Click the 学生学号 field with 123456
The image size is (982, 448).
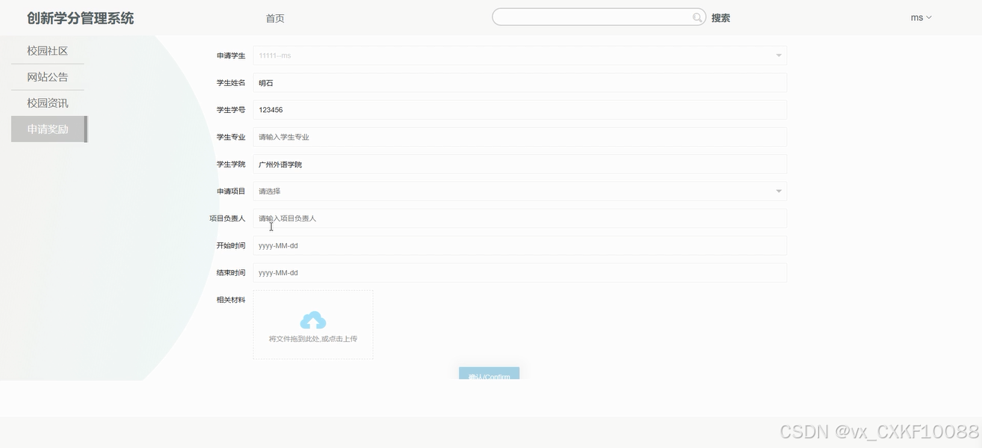pos(519,110)
